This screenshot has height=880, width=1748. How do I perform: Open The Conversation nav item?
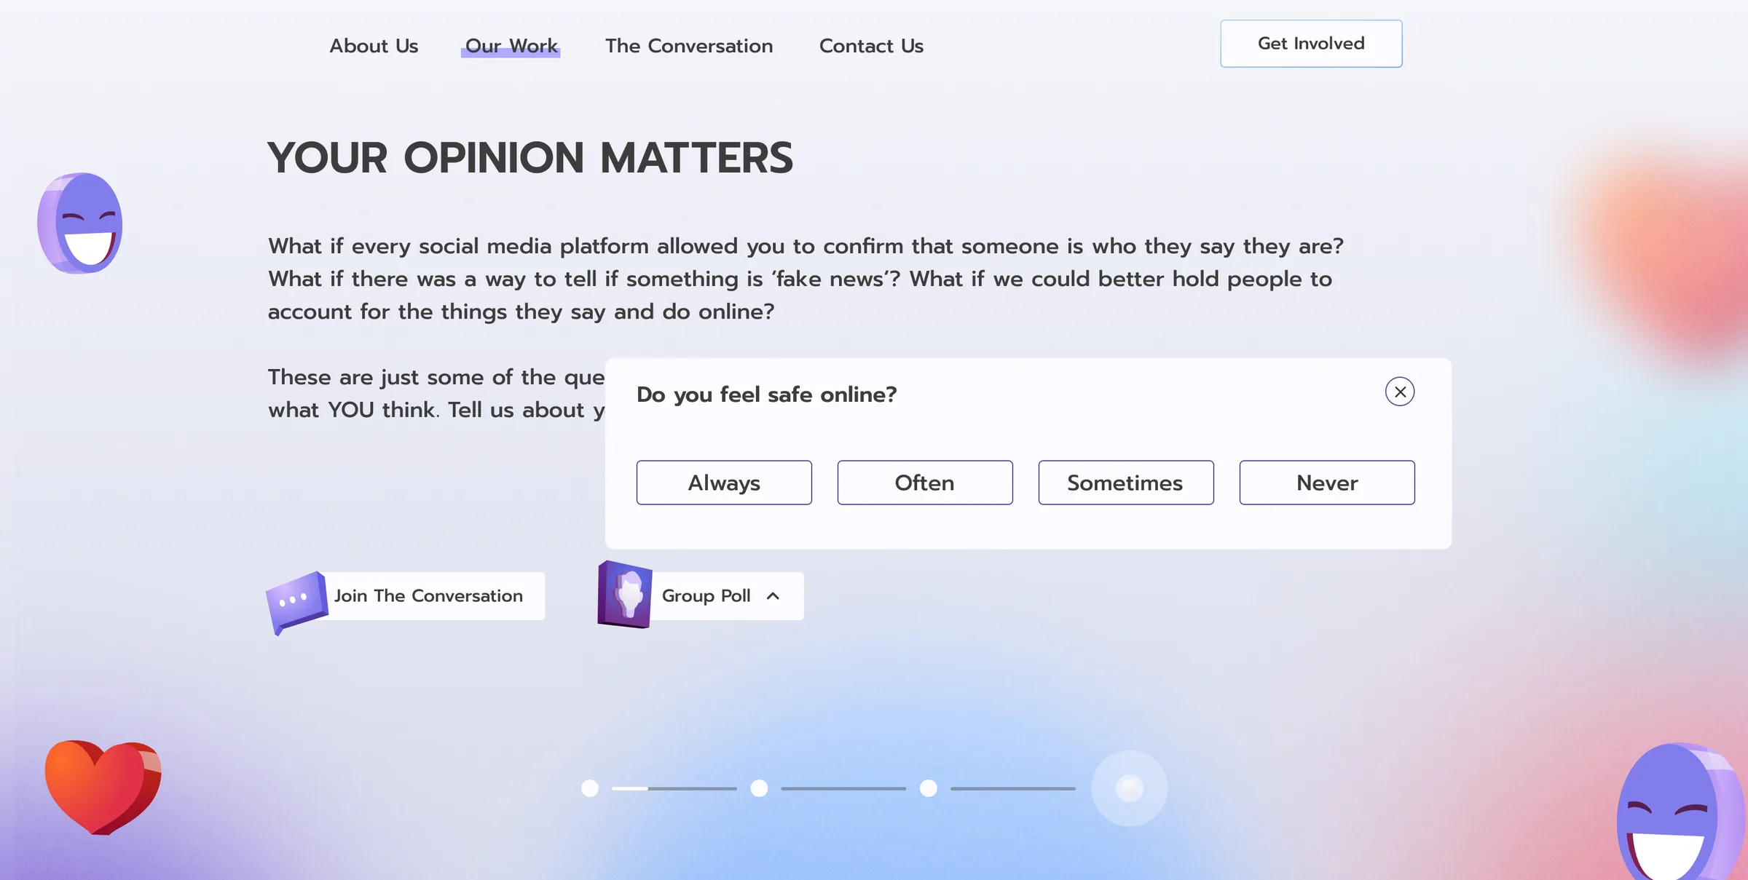coord(689,46)
